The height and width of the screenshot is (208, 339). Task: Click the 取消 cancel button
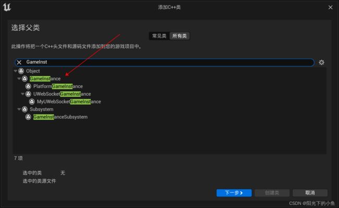pyautogui.click(x=310, y=193)
